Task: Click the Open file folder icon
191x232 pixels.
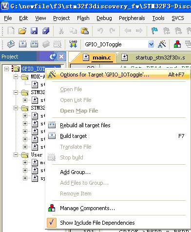Action: (22, 31)
